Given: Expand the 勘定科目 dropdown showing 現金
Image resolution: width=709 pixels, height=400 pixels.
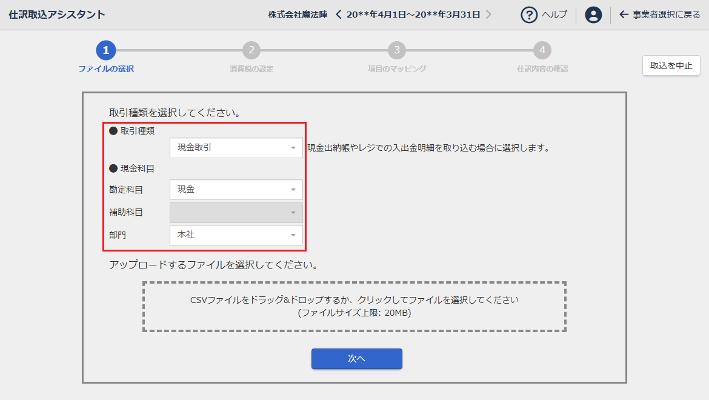Looking at the screenshot, I should pos(236,190).
